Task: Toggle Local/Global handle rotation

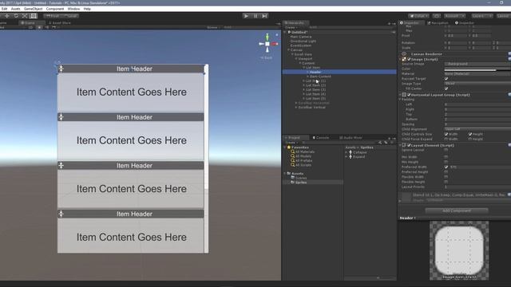Action: (70, 16)
